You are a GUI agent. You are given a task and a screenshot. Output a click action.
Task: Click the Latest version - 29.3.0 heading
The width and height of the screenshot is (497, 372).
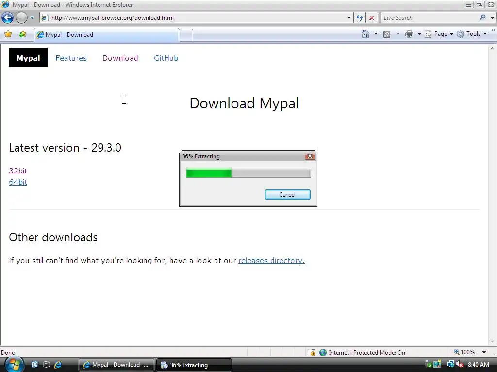pyautogui.click(x=65, y=148)
